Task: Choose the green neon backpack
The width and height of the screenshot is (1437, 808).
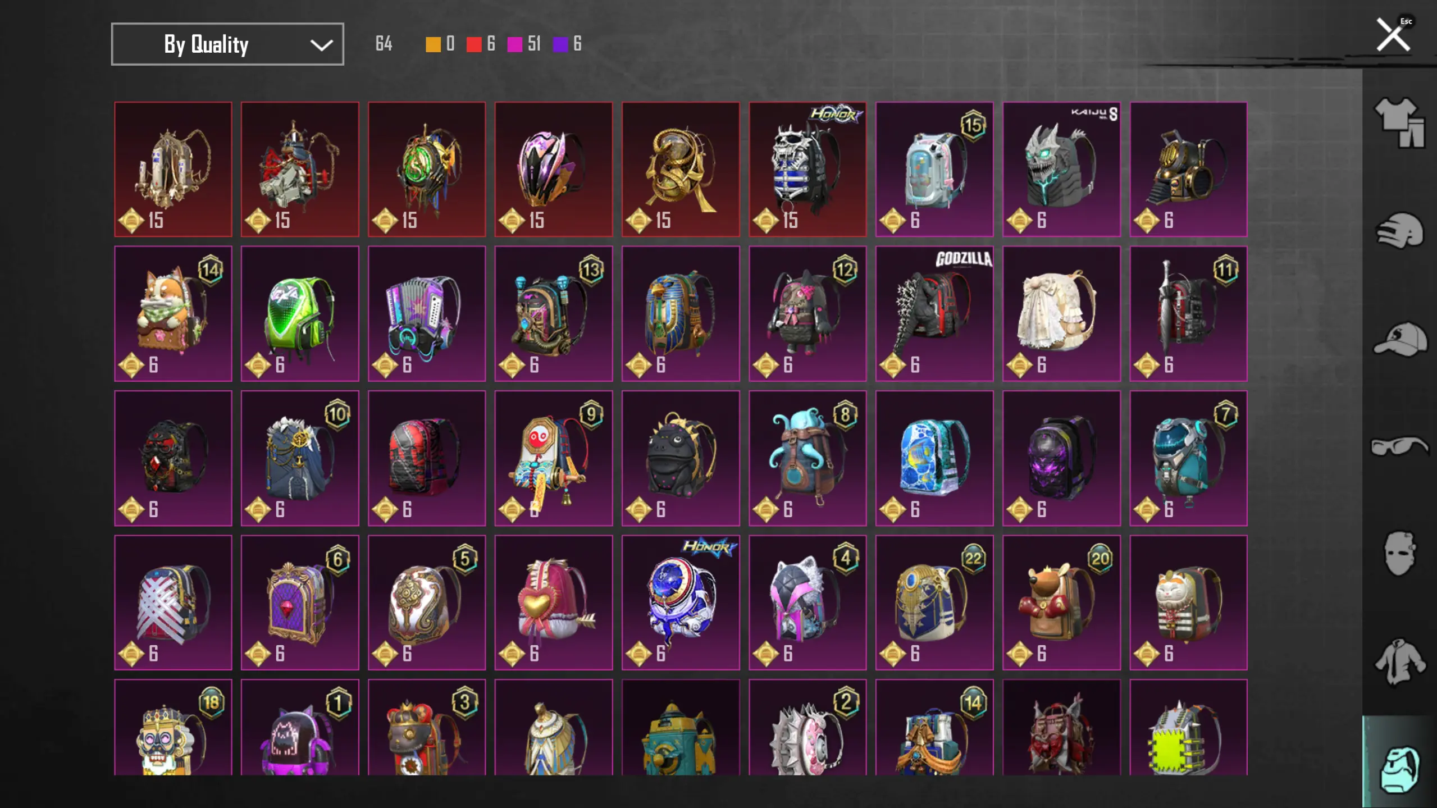Action: [x=300, y=313]
